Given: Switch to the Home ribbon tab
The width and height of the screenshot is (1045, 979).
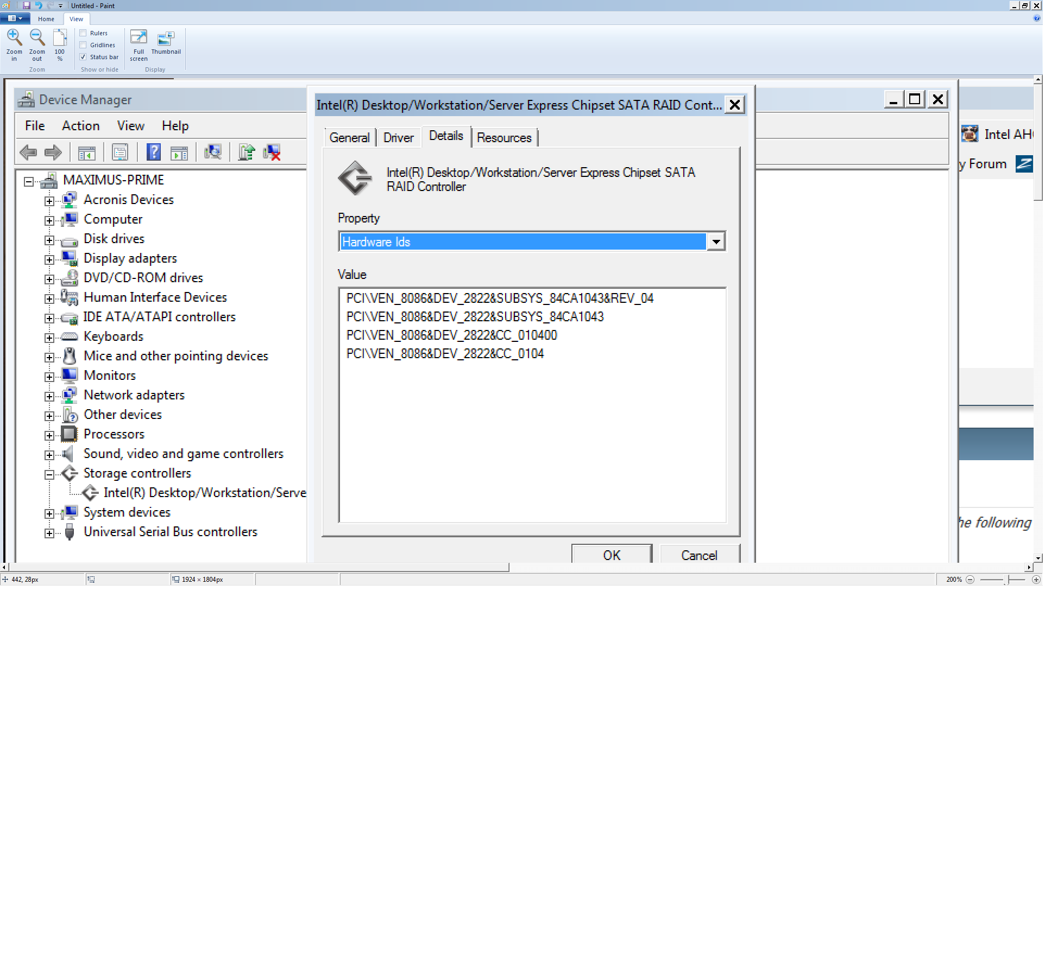Looking at the screenshot, I should click(x=46, y=19).
